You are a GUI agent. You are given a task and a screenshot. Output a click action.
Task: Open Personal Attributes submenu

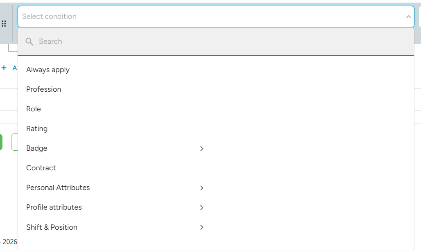(117, 188)
